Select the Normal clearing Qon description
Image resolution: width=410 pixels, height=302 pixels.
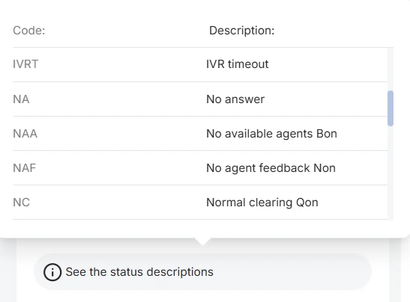point(262,203)
